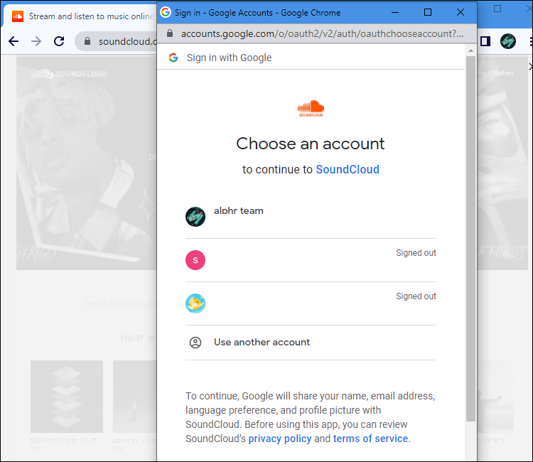Choose the signed-out account with the pink S avatar

coord(311,260)
